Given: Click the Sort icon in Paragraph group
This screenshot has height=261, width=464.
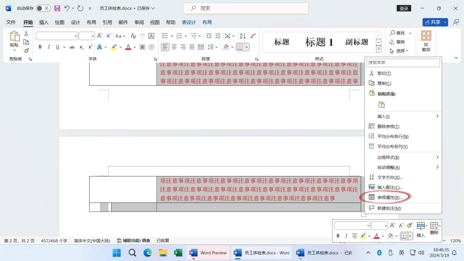Looking at the screenshot, I should (242, 36).
